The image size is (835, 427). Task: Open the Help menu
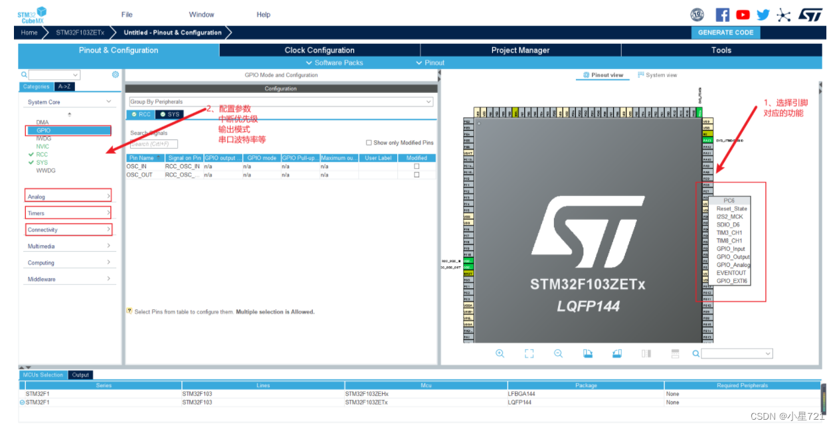coord(264,15)
